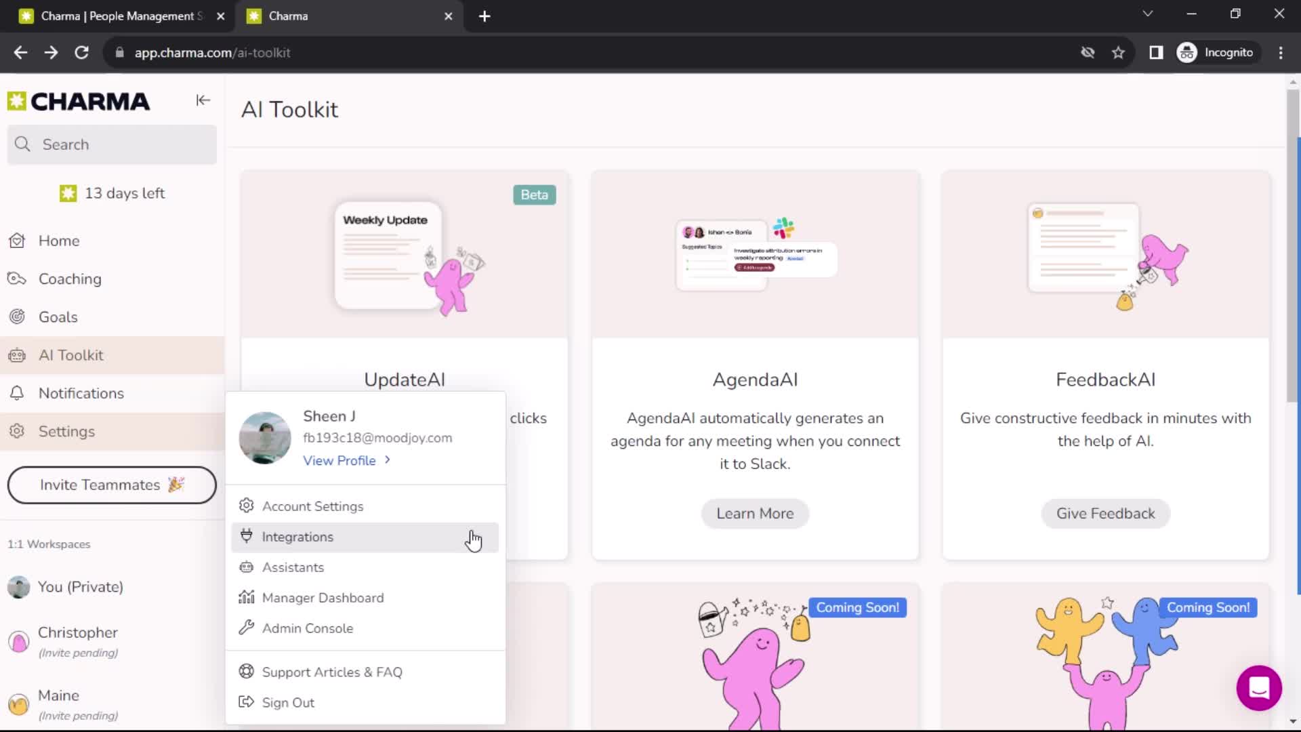Select Assistants from the menu
Screen dimensions: 1301x732
point(365,567)
